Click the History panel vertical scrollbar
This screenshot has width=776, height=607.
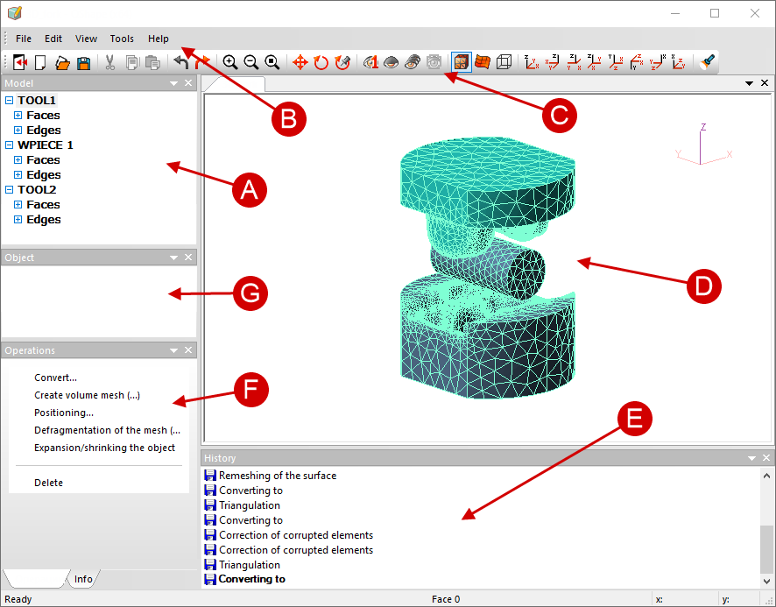pos(767,547)
